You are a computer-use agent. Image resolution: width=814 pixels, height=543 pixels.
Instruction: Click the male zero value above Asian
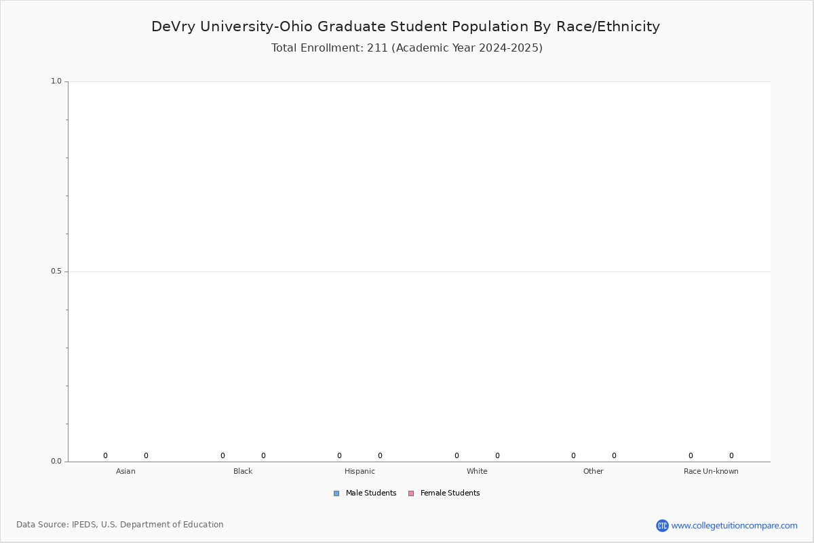click(105, 456)
